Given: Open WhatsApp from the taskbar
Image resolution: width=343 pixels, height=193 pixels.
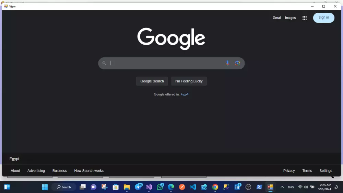Looking at the screenshot, I should (x=160, y=187).
